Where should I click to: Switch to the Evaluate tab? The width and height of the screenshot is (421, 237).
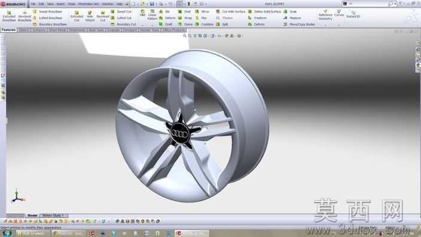114,30
